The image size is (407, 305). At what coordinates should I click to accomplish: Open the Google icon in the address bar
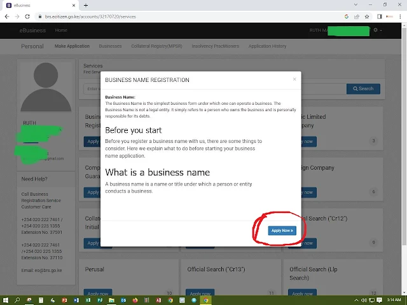point(347,17)
